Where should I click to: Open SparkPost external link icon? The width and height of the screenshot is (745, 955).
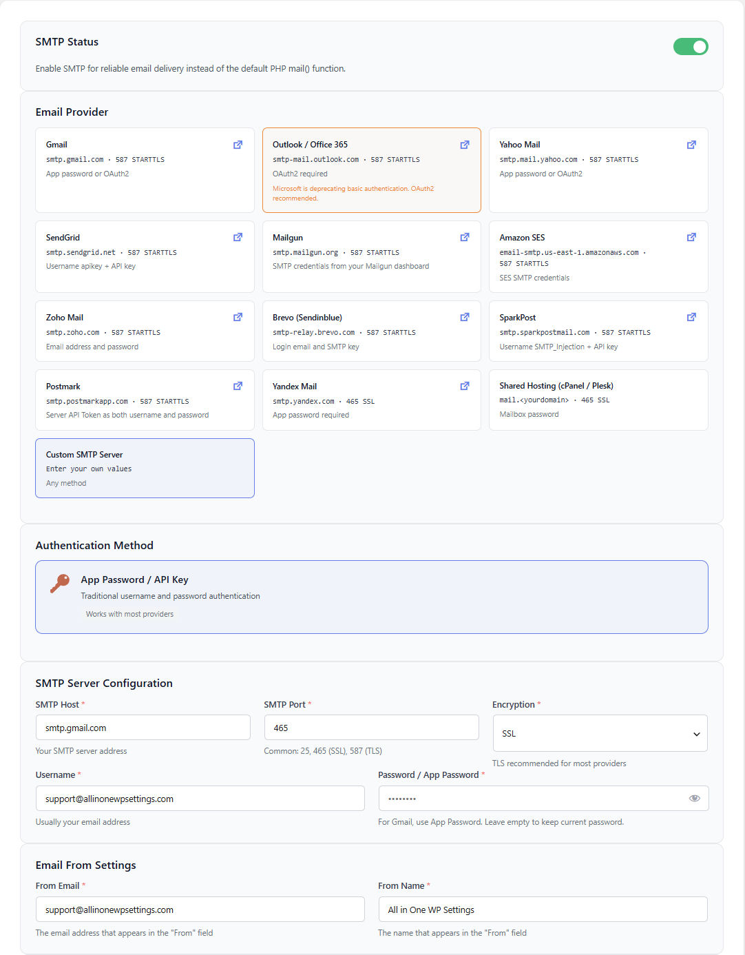click(691, 317)
